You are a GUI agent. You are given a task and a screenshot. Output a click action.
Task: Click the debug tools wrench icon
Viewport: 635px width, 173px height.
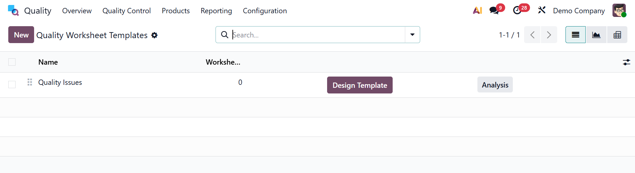542,10
